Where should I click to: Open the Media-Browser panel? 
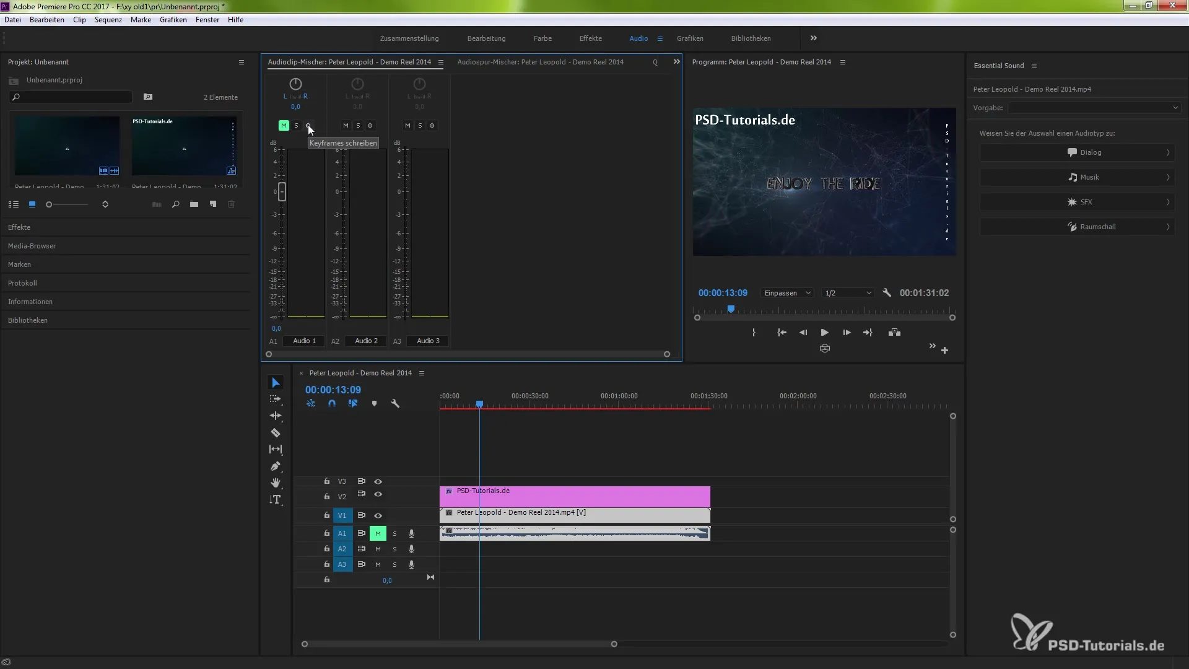pyautogui.click(x=32, y=246)
